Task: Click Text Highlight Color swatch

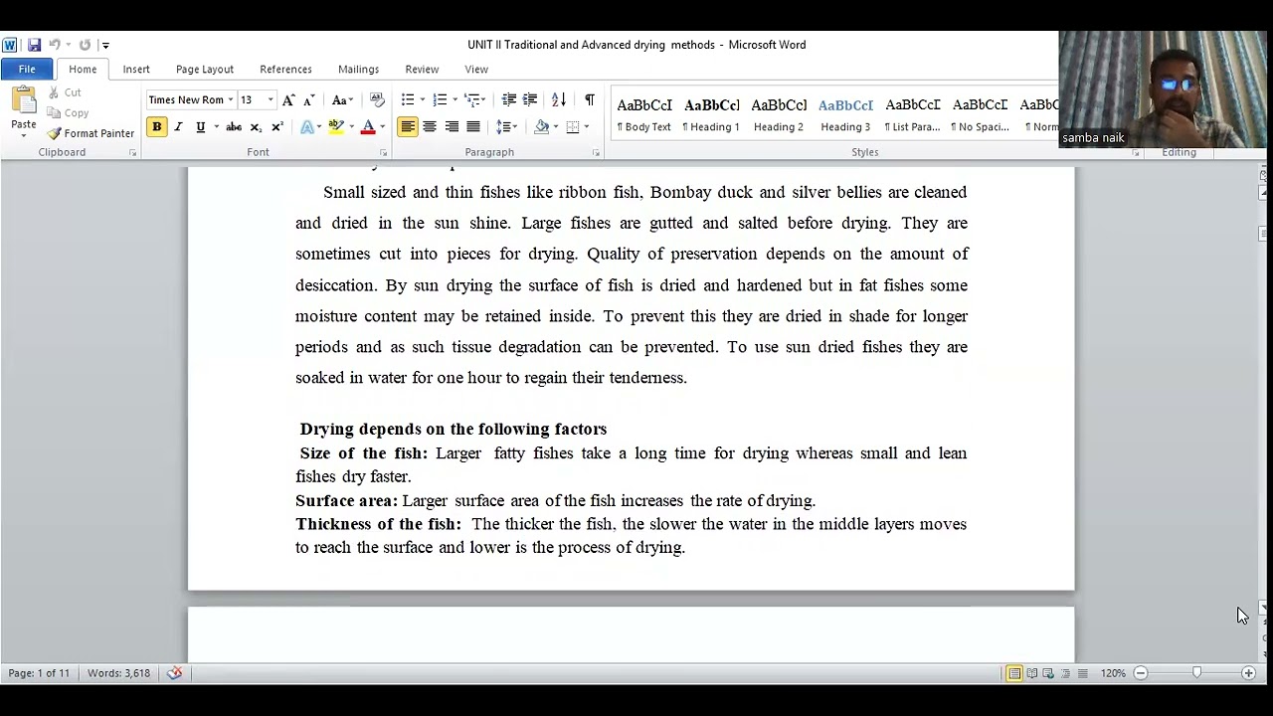Action: (x=336, y=126)
